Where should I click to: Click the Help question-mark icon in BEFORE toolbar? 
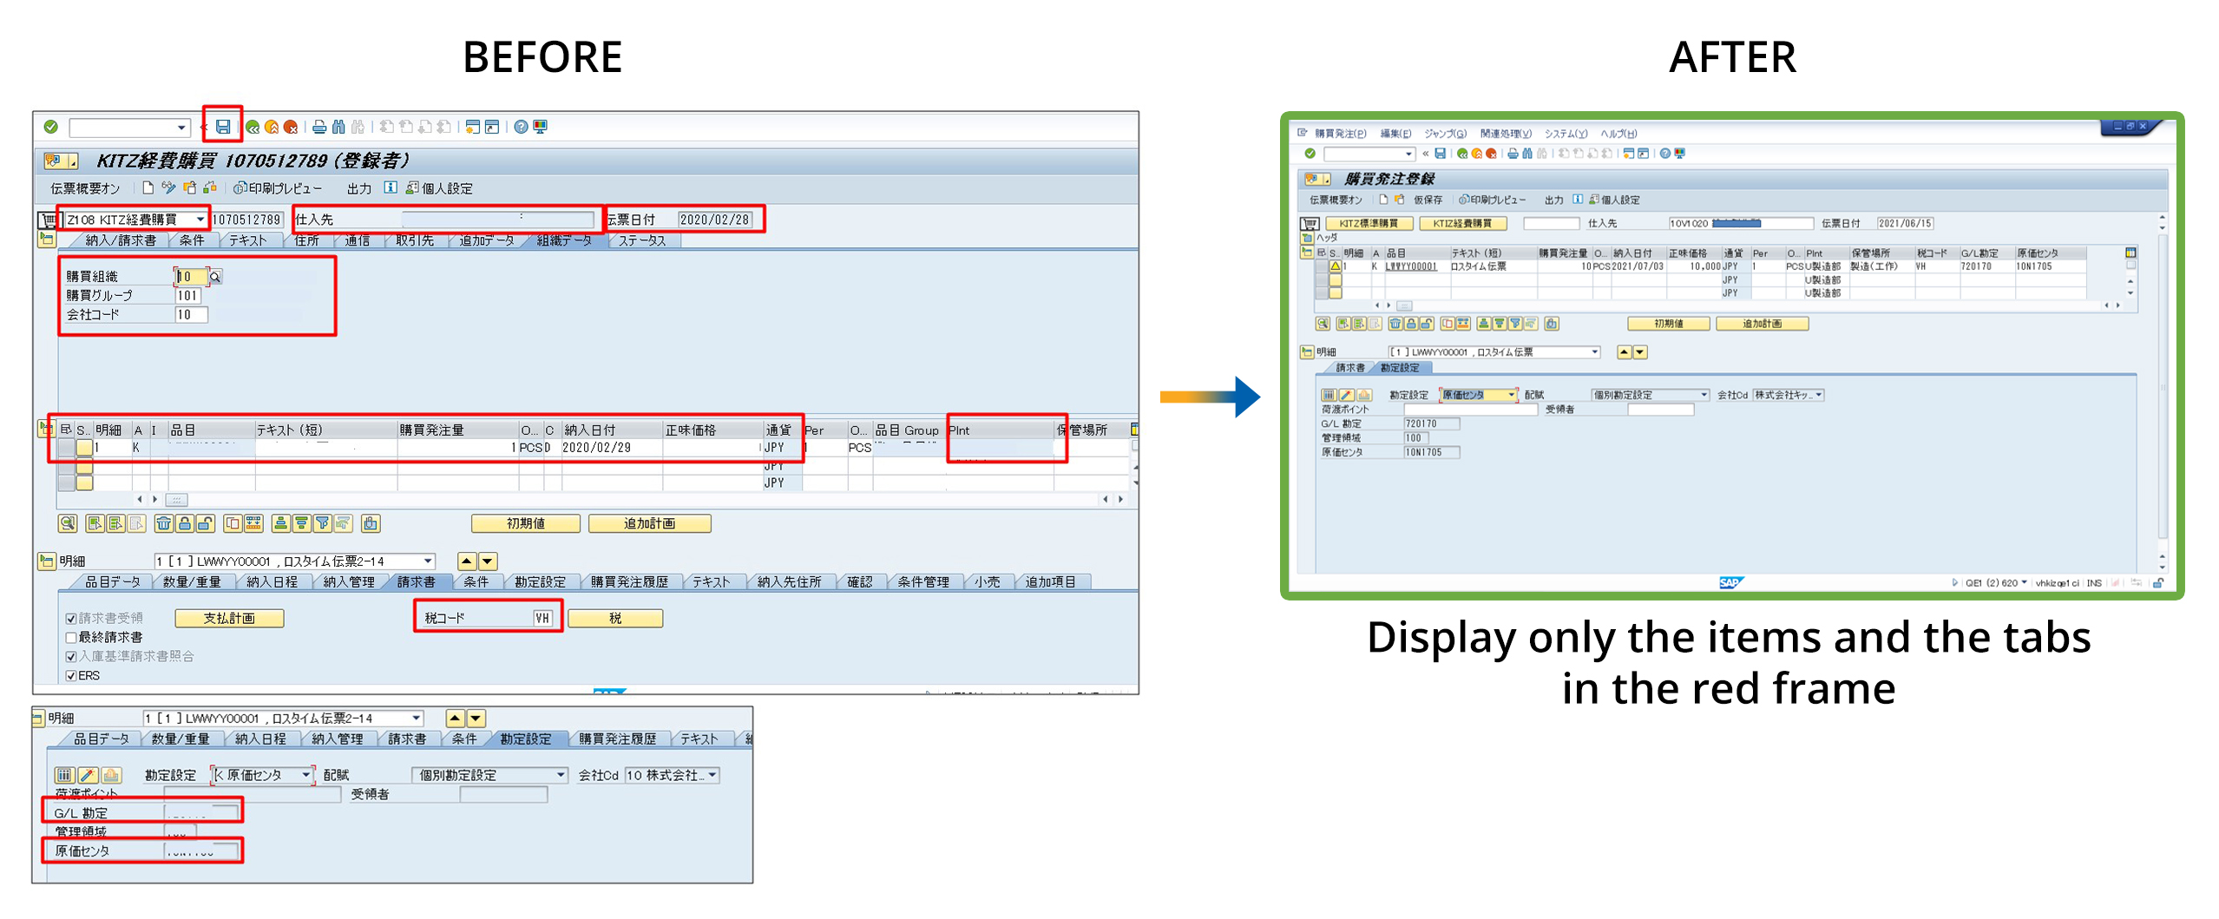pos(521,128)
